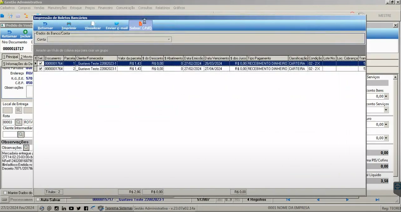Open the YouTube icon in status bar
401x212 pixels.
tap(71, 208)
